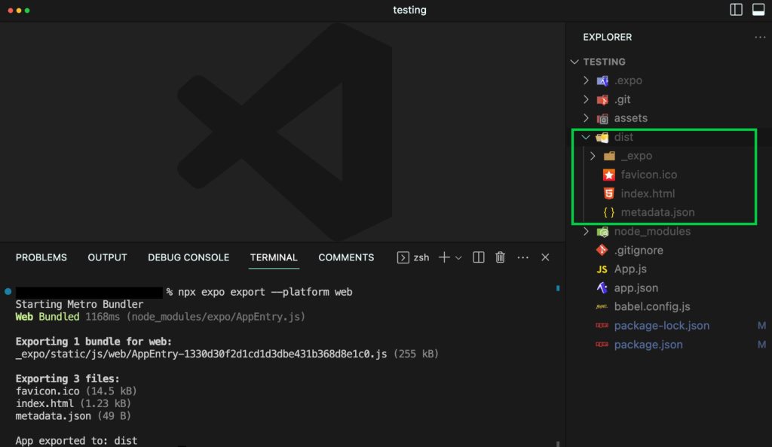Screen dimensions: 772x447
Task: Open app.json file
Action: coord(636,288)
